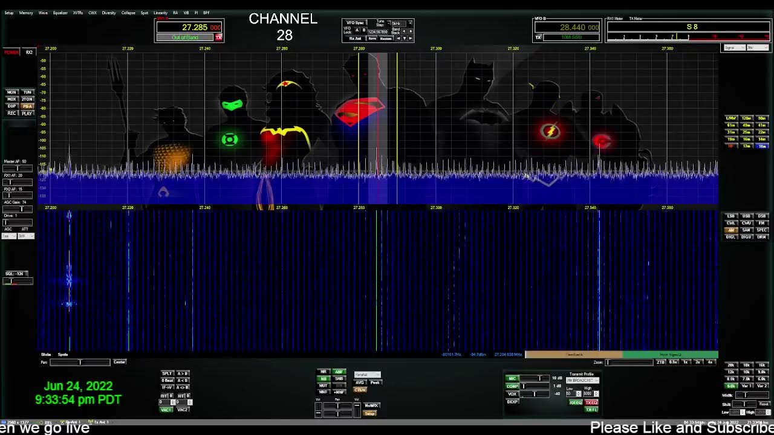Toggle the VFO Sync button

[357, 23]
